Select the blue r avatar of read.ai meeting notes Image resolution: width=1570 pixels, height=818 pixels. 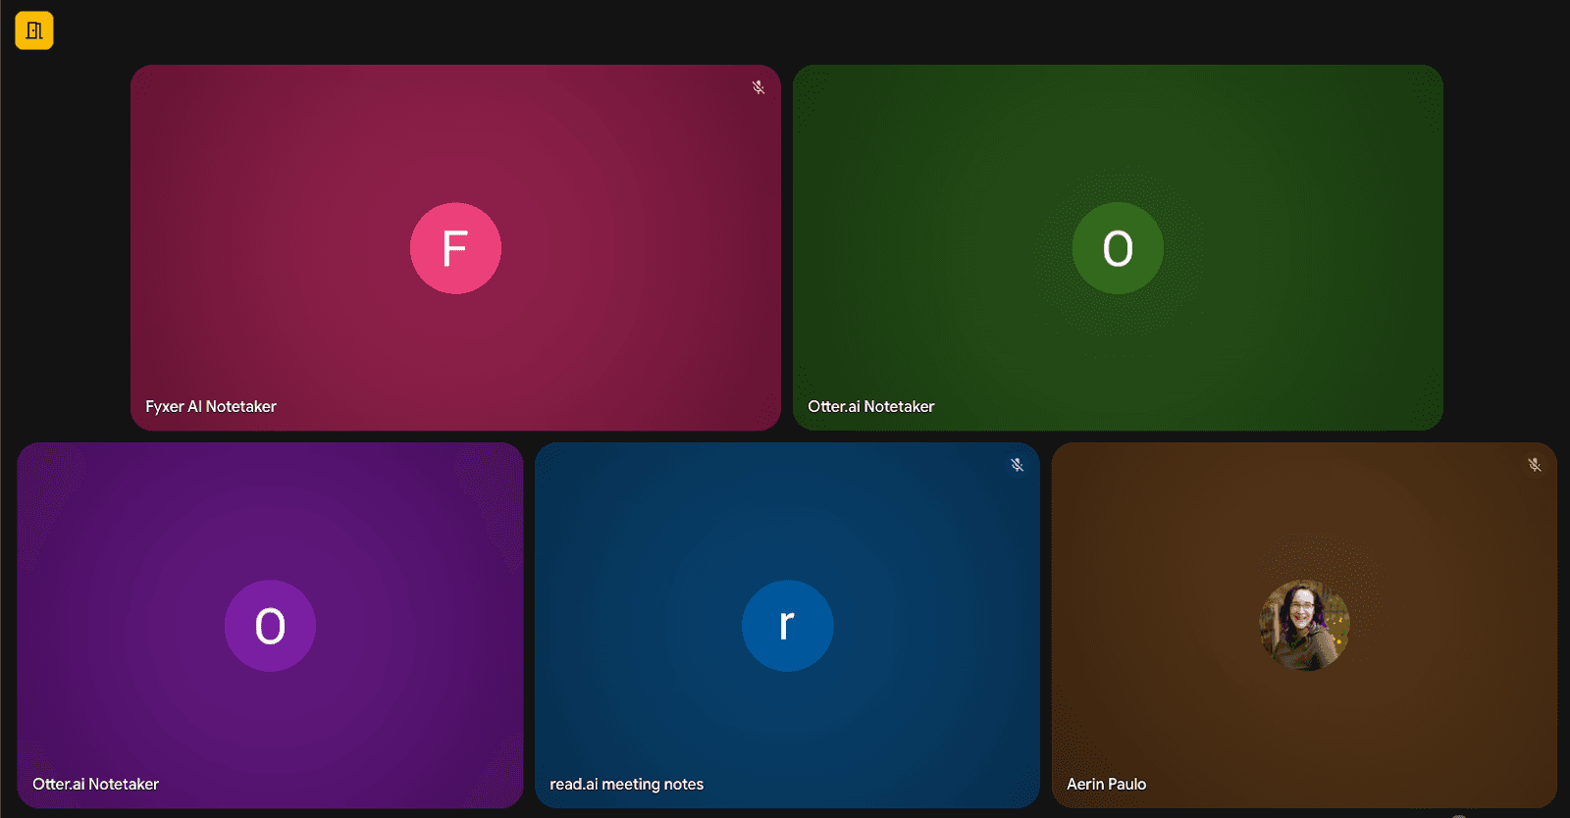pyautogui.click(x=787, y=626)
